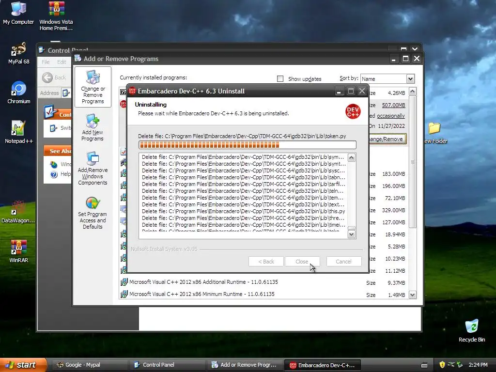
Task: Click the See Also panel header
Action: tap(58, 151)
